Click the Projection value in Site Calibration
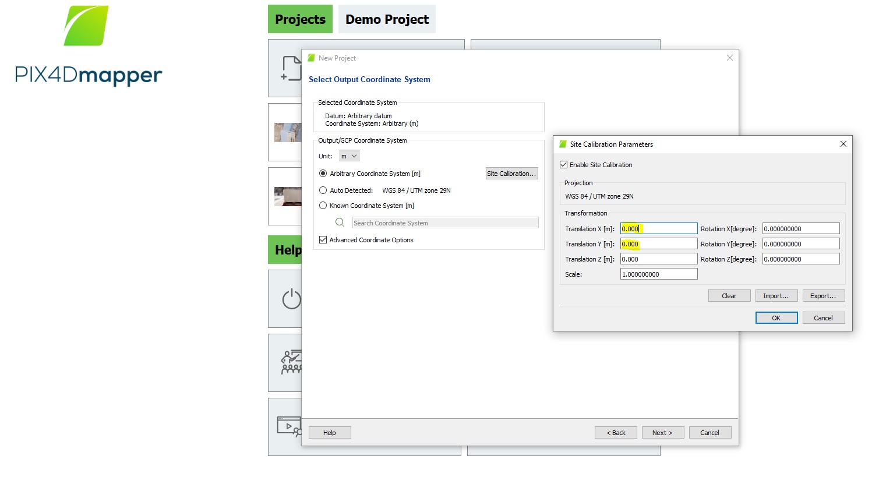 (x=599, y=196)
